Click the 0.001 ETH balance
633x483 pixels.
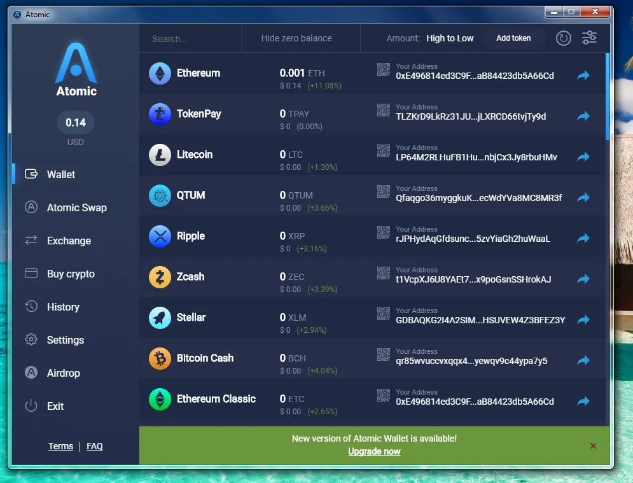pos(302,73)
